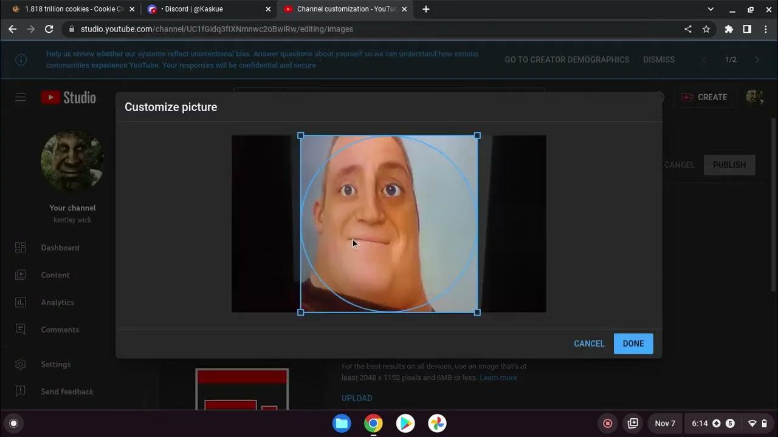Viewport: 778px width, 437px height.
Task: Bookmark this page star icon
Action: click(x=706, y=29)
